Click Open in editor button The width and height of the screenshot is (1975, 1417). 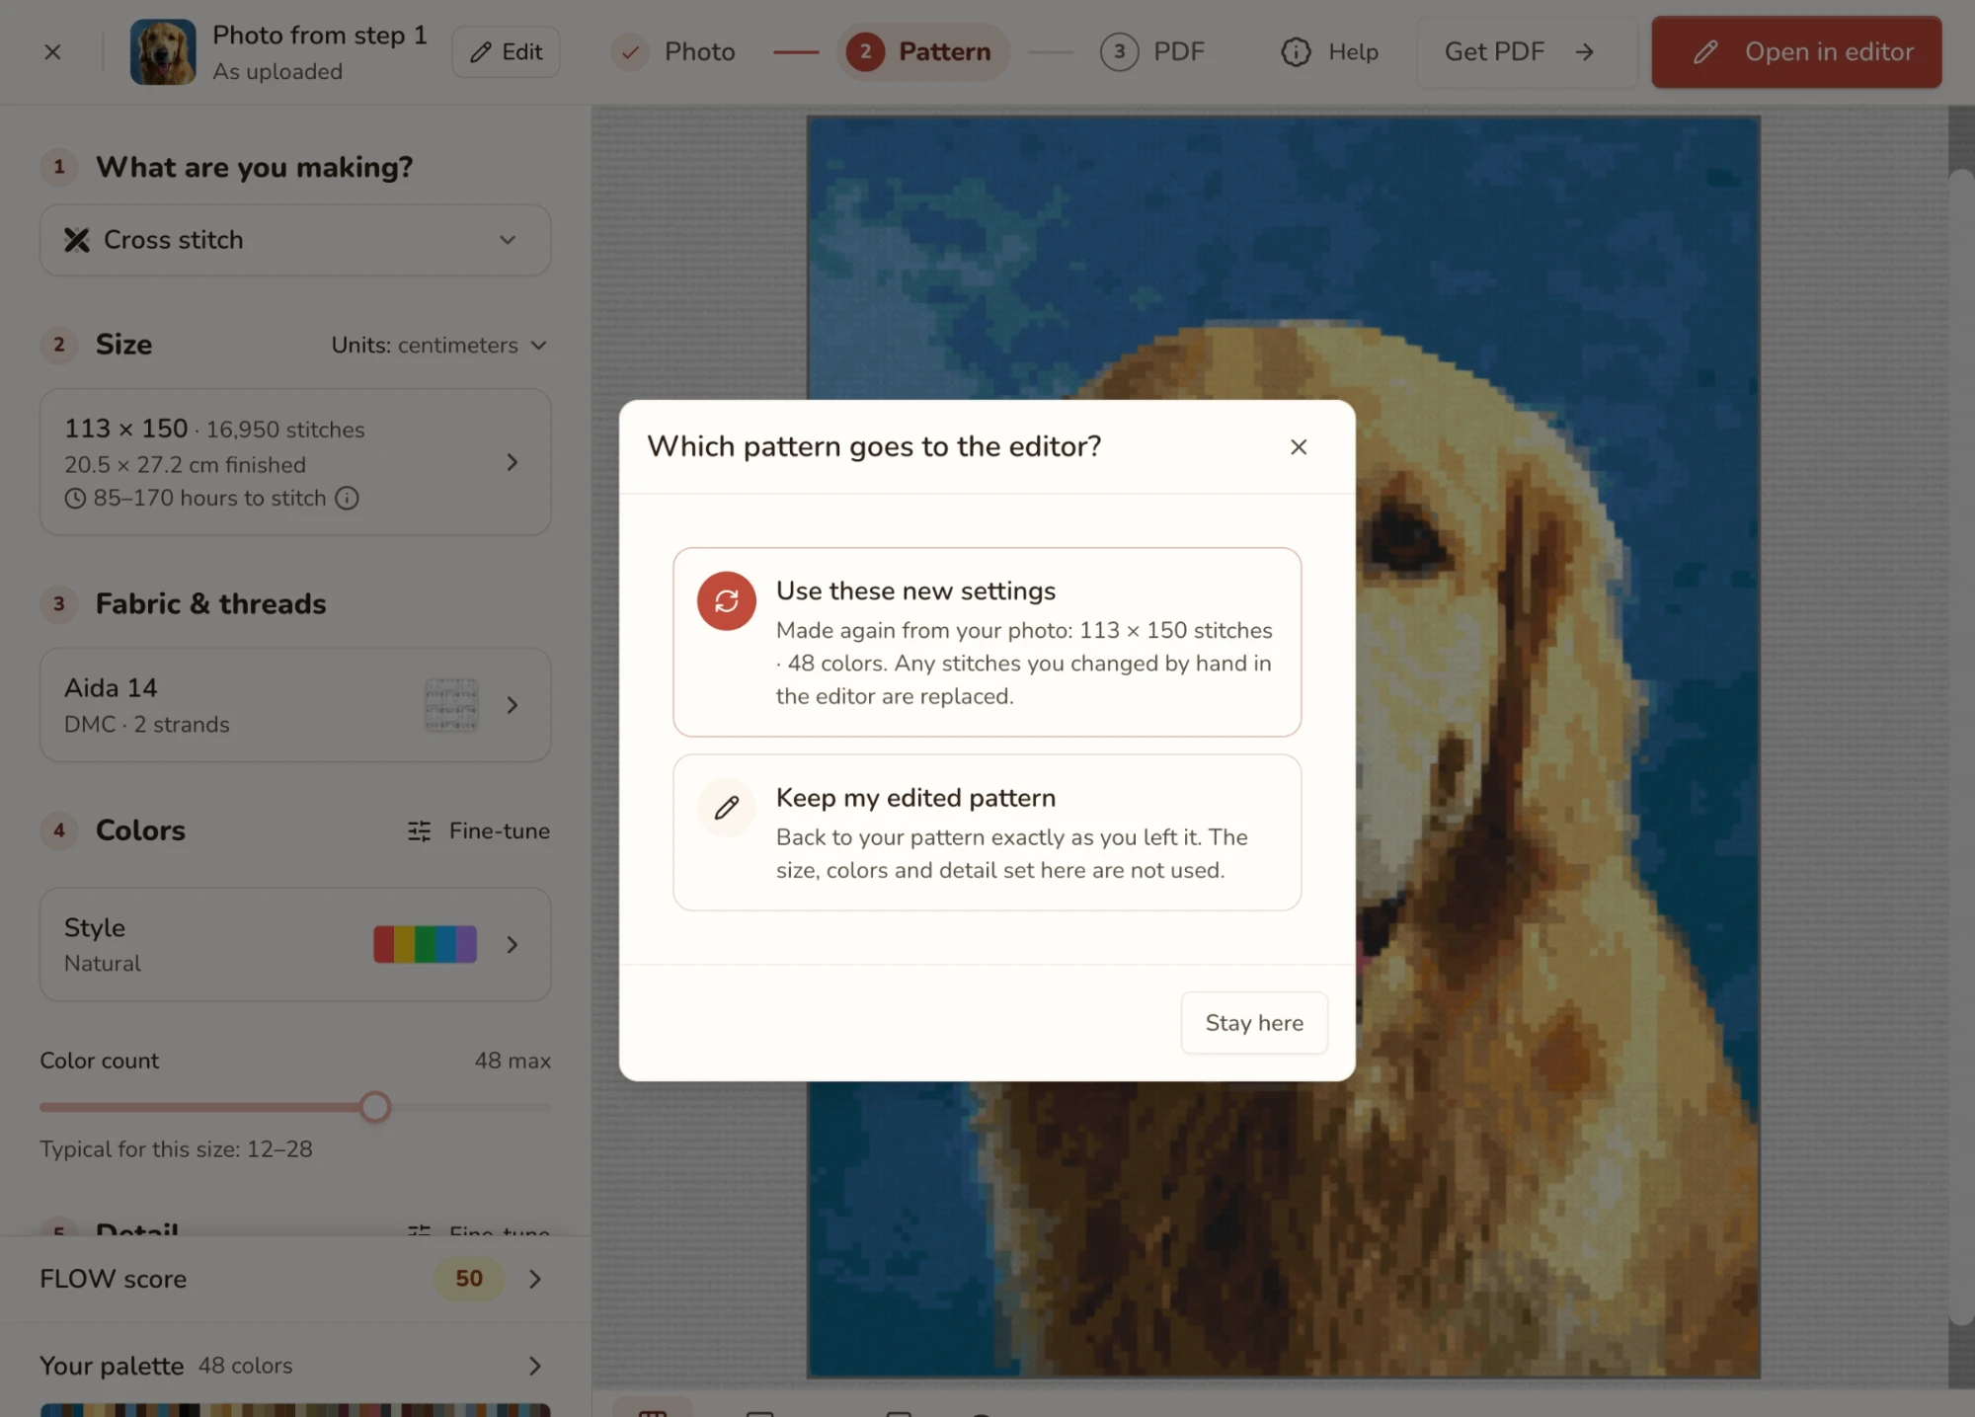click(x=1796, y=51)
